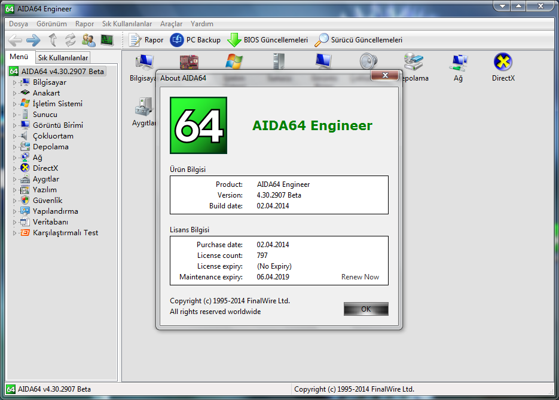Open the Windows logo icon in the main pane
The width and height of the screenshot is (559, 400).
[x=234, y=61]
